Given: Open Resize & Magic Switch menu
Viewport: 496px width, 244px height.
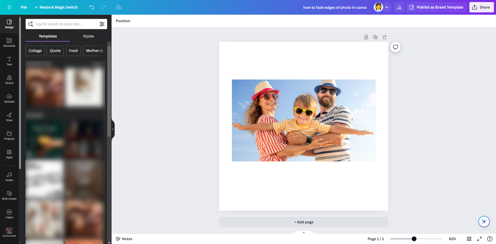Looking at the screenshot, I should click(x=56, y=7).
